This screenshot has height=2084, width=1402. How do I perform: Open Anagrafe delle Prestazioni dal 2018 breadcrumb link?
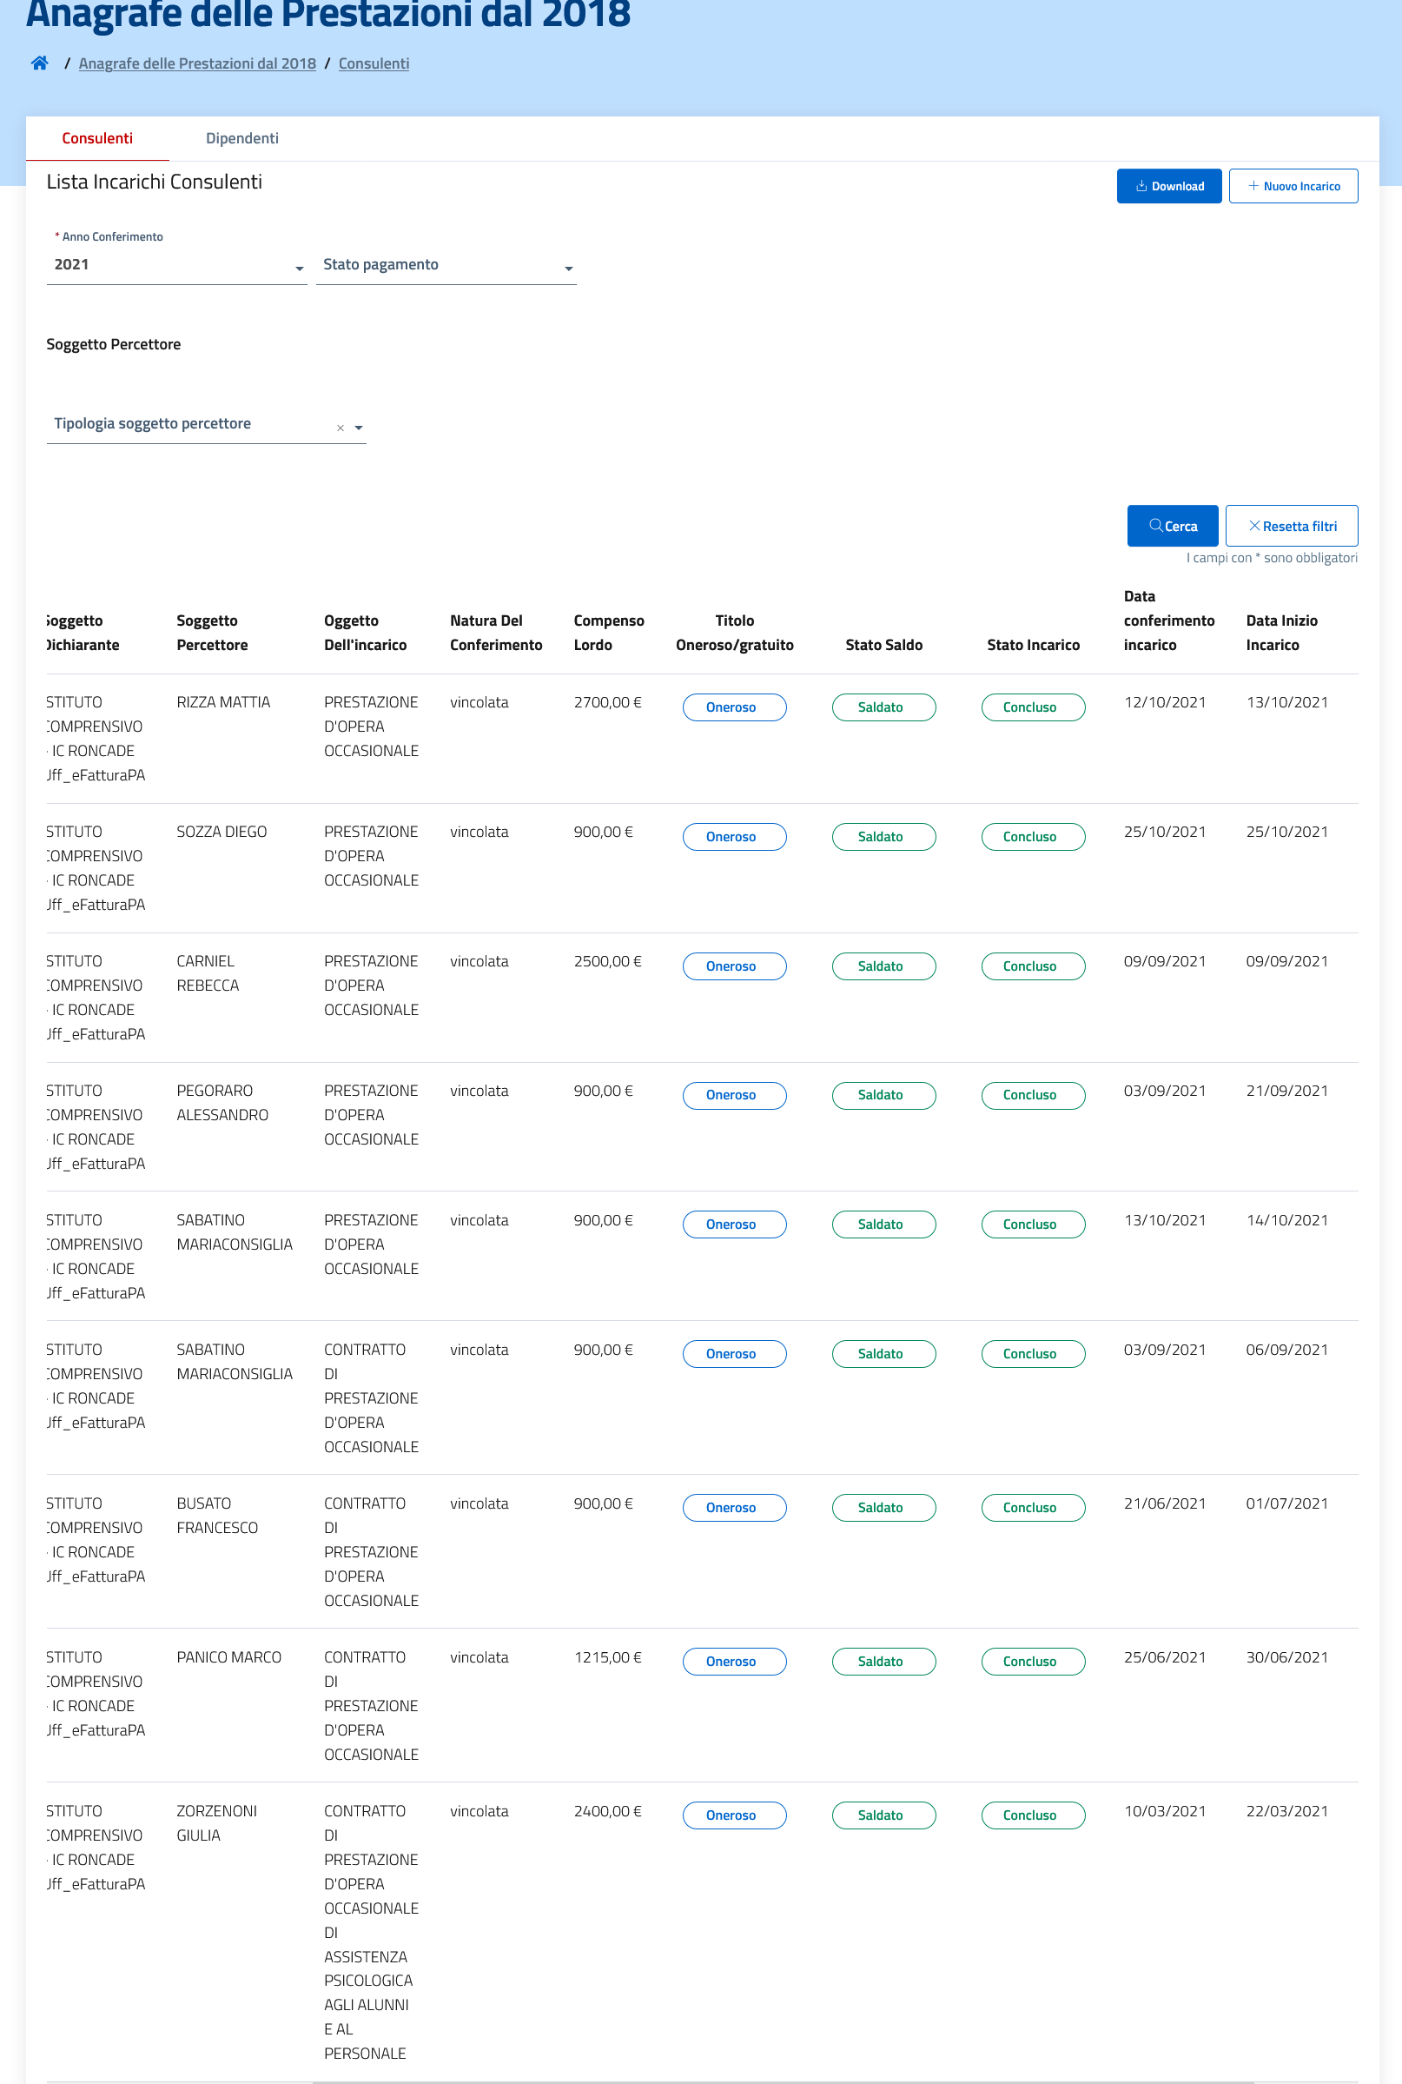(196, 63)
